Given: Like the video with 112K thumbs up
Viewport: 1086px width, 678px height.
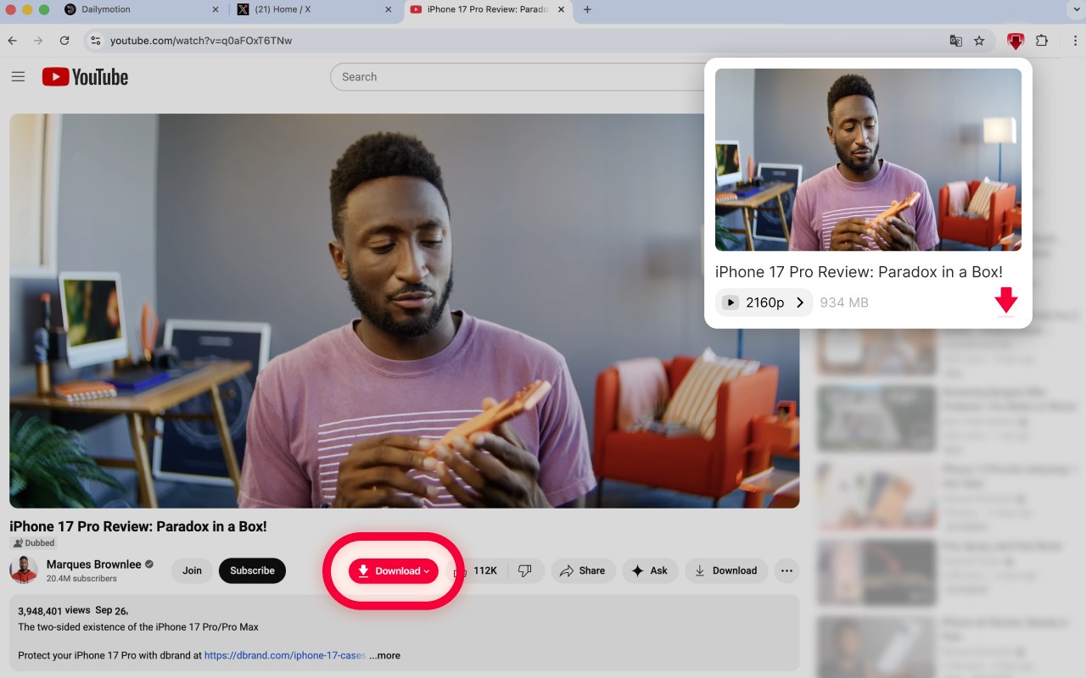Looking at the screenshot, I should click(478, 571).
